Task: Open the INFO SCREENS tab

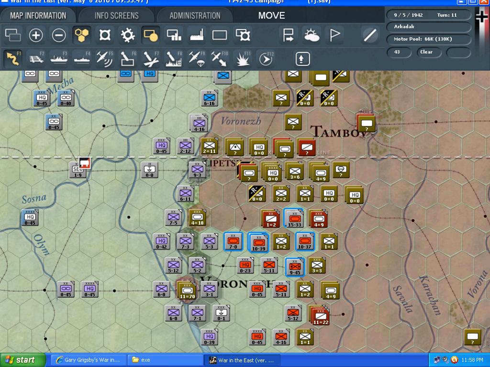Action: (x=117, y=15)
